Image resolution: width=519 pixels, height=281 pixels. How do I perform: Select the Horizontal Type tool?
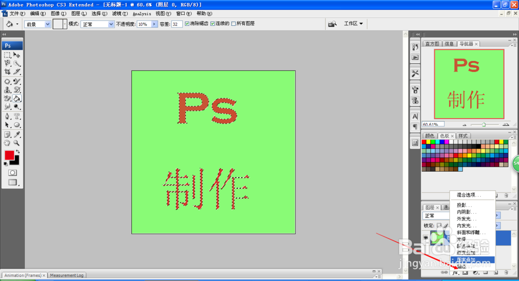point(17,116)
